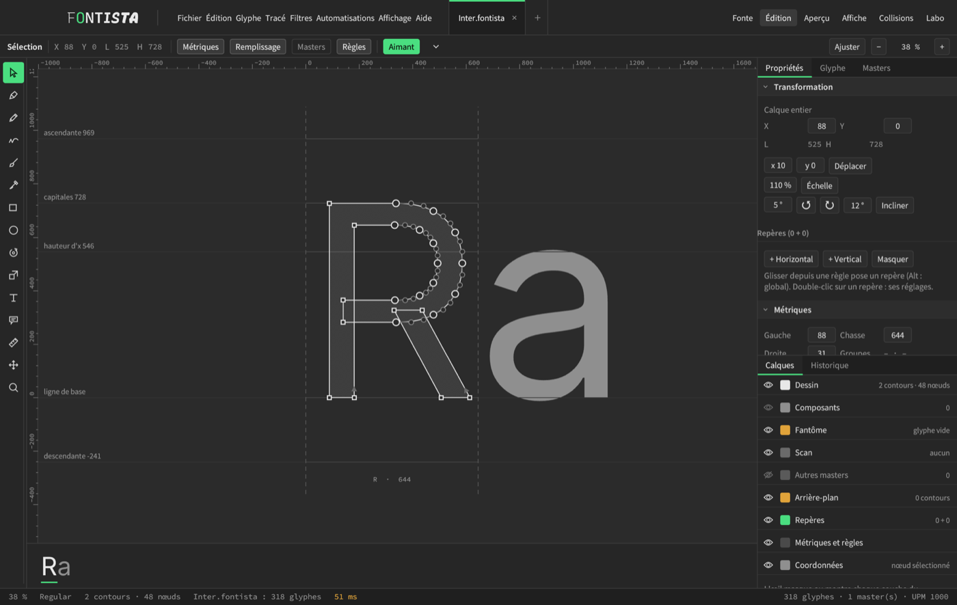
Task: Collapse the Métriques section in the panel
Action: tap(766, 310)
